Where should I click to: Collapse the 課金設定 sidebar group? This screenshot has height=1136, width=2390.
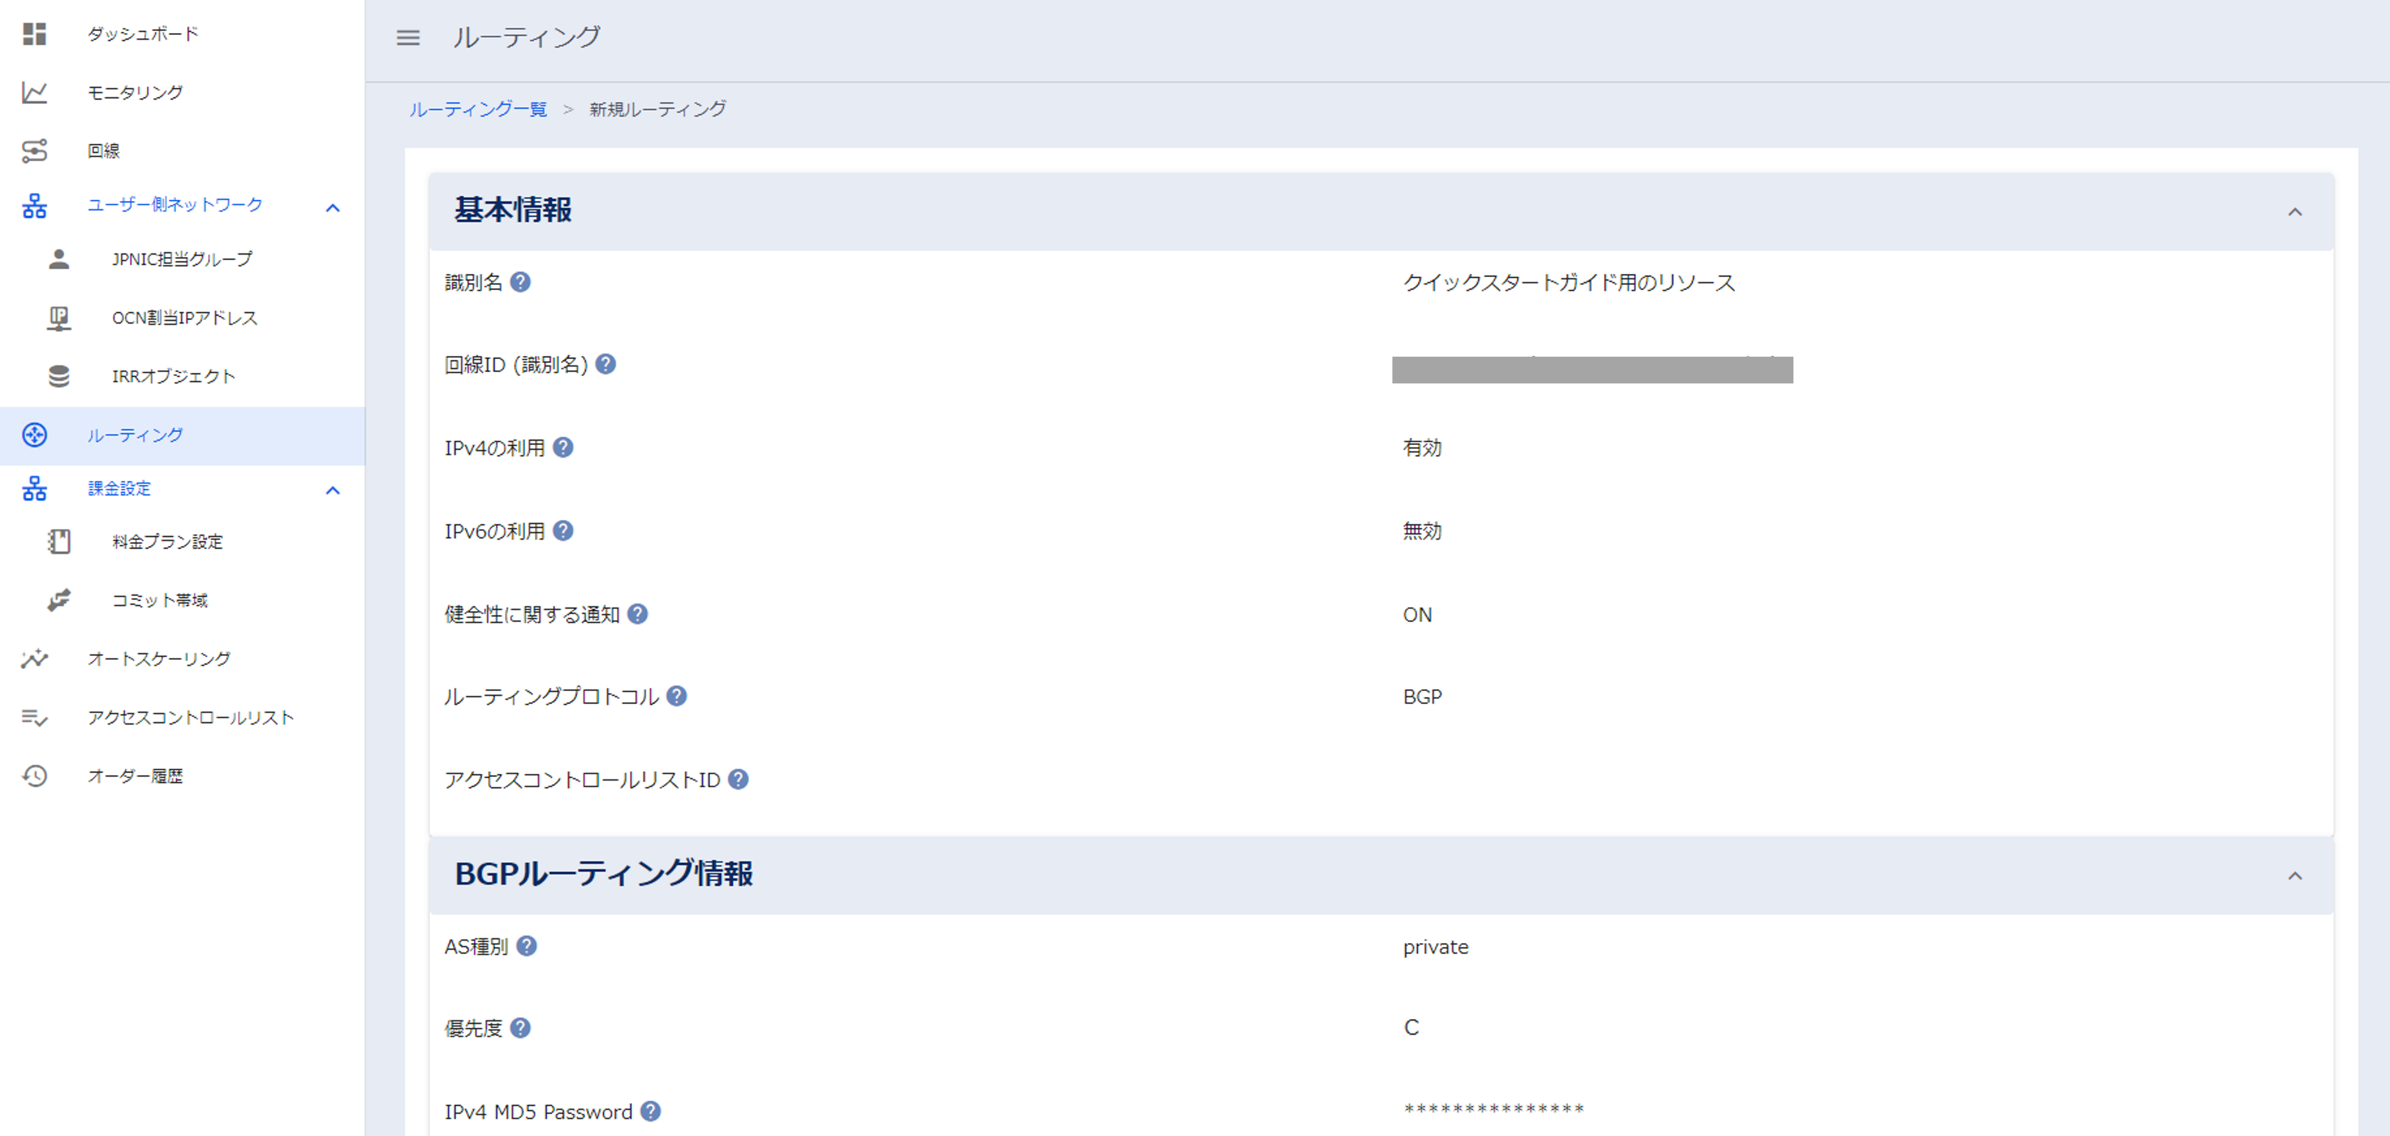point(333,491)
